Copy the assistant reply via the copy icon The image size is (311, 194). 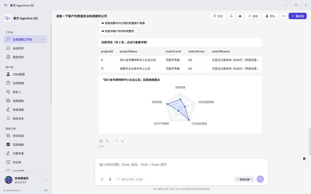click(101, 141)
